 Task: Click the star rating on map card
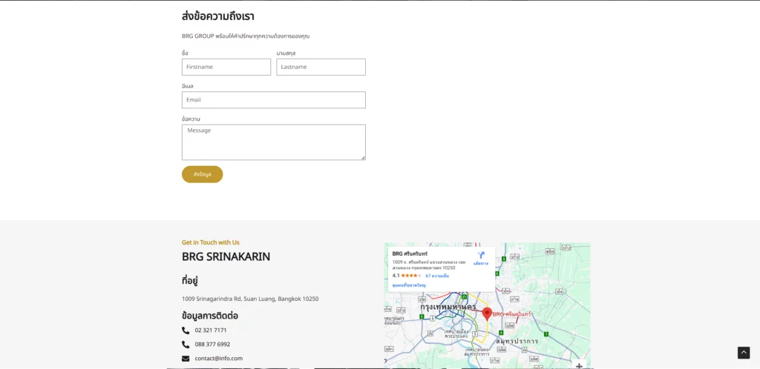pyautogui.click(x=411, y=276)
